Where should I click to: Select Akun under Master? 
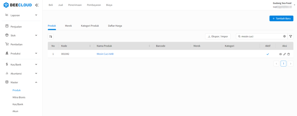click(15, 111)
